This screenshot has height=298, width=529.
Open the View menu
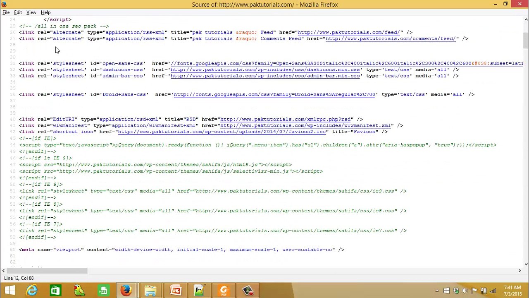coord(31,12)
